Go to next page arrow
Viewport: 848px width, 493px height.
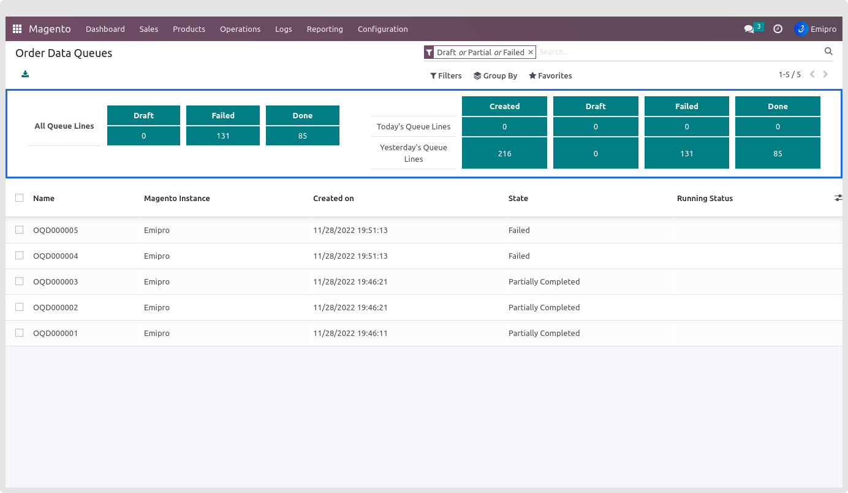click(x=825, y=75)
